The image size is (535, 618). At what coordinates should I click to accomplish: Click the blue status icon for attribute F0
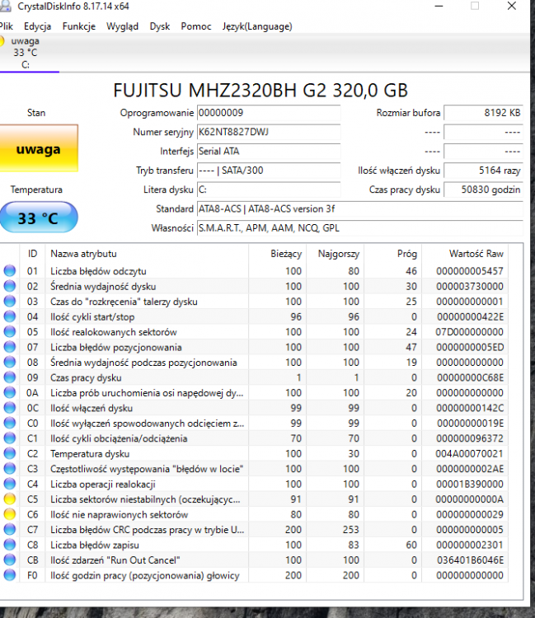coord(10,575)
